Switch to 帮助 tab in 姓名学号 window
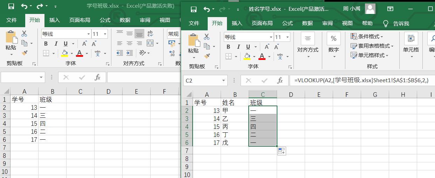 [367, 23]
